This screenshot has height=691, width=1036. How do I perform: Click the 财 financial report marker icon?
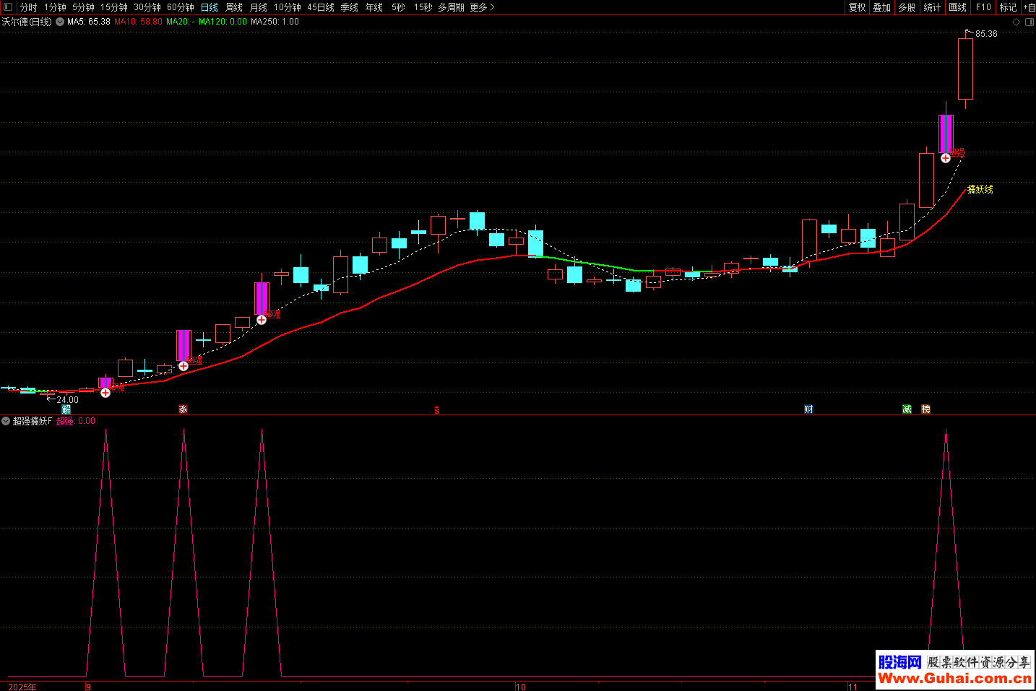click(808, 409)
